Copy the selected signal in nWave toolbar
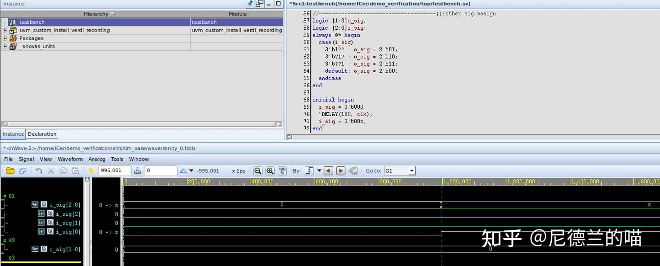This screenshot has width=660, height=266. (x=63, y=171)
